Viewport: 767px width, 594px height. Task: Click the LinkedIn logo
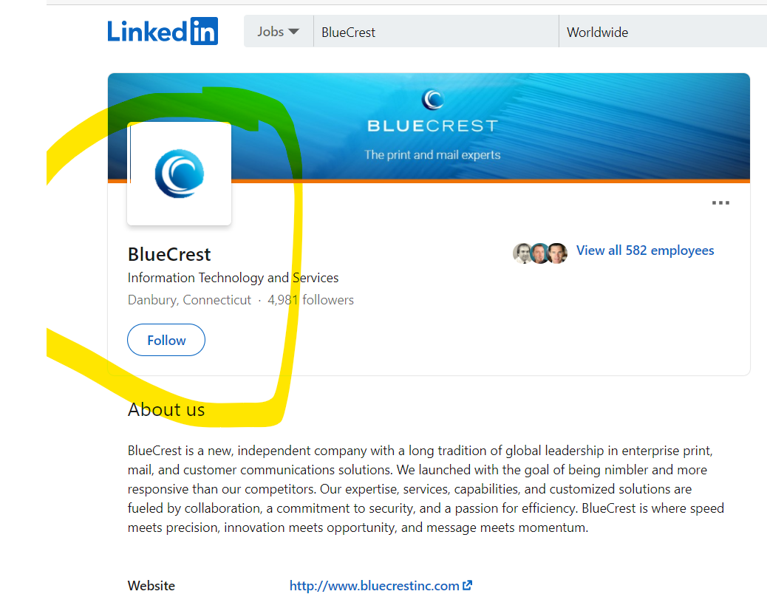(163, 31)
